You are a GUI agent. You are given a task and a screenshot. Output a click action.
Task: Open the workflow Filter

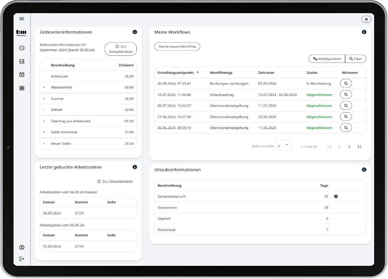click(355, 59)
